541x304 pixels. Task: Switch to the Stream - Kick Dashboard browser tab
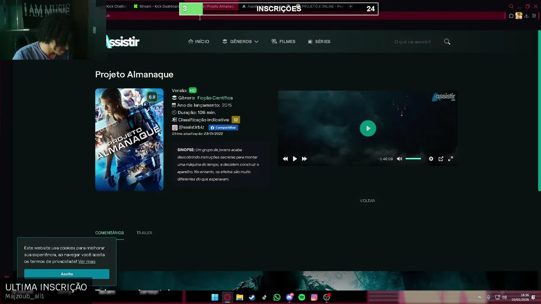click(156, 6)
